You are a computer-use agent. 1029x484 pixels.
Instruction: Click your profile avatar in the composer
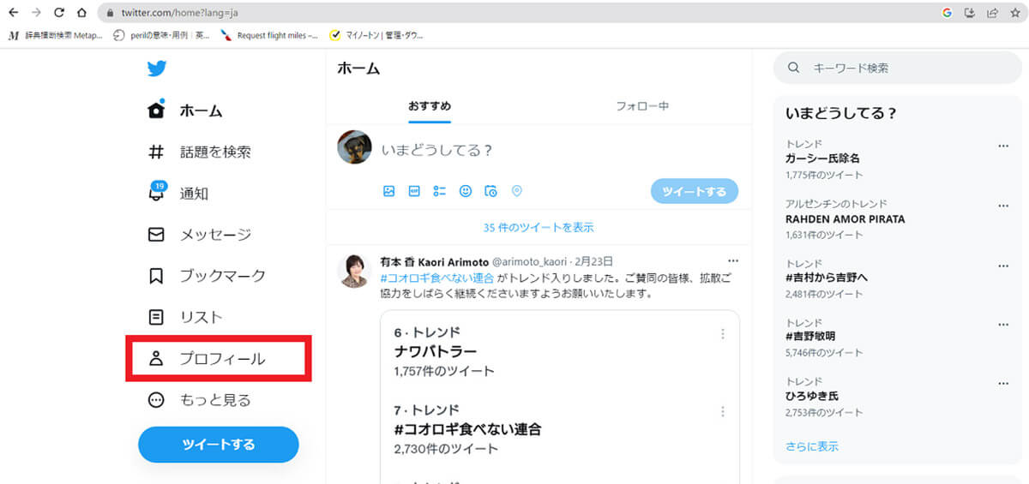coord(355,147)
